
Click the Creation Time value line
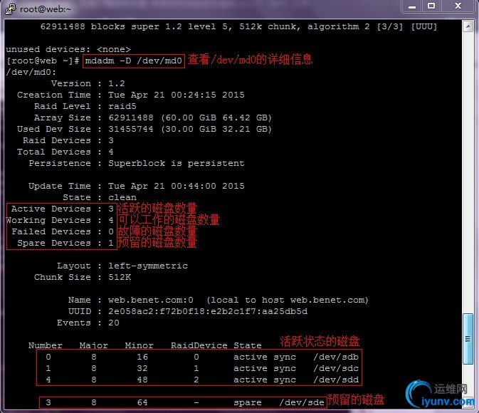click(x=131, y=95)
